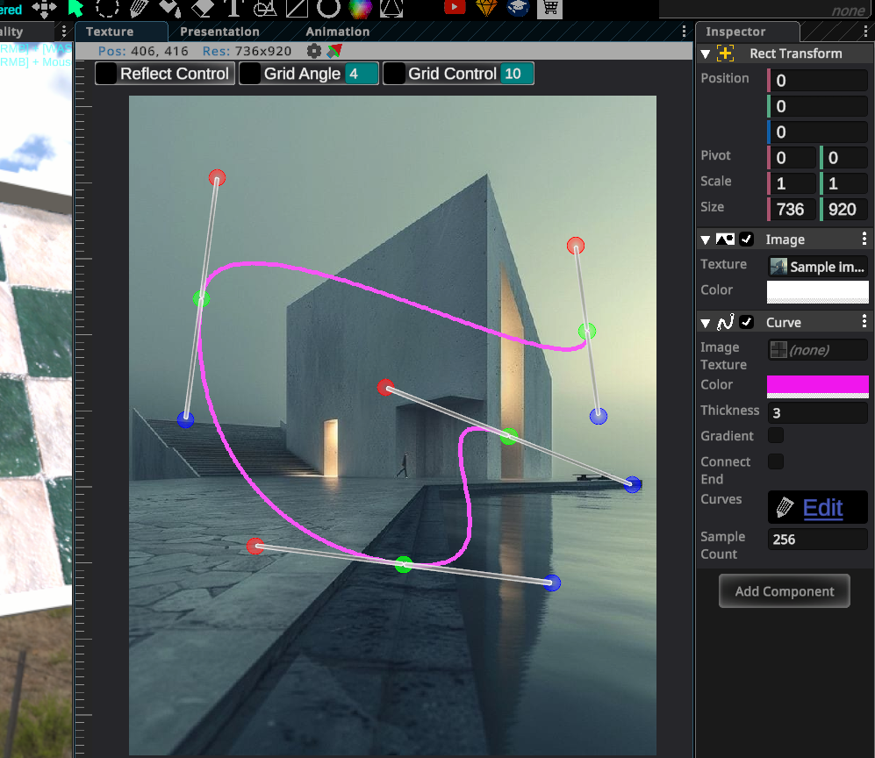
Task: Click the Add Component button
Action: click(x=784, y=591)
